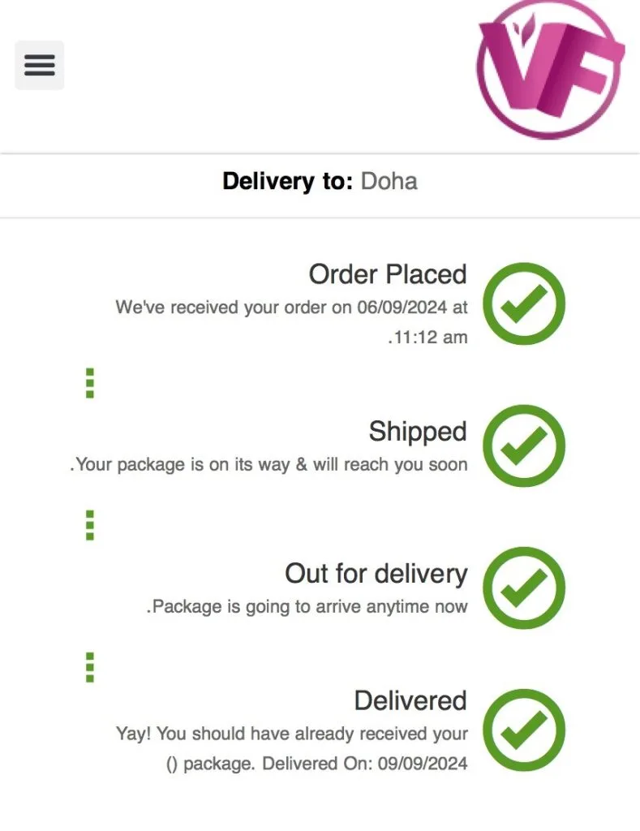Select the Delivered heading
This screenshot has width=640, height=831.
tap(410, 700)
